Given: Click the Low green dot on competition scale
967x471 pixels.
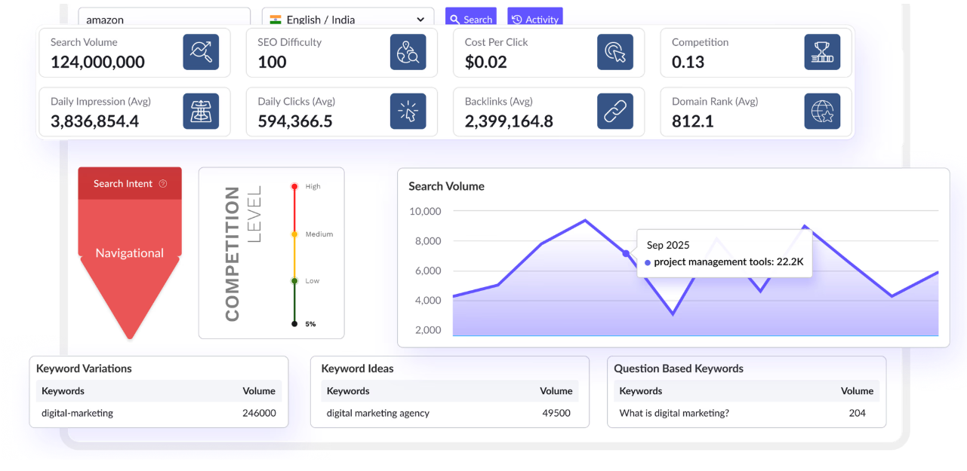Looking at the screenshot, I should click(x=294, y=281).
